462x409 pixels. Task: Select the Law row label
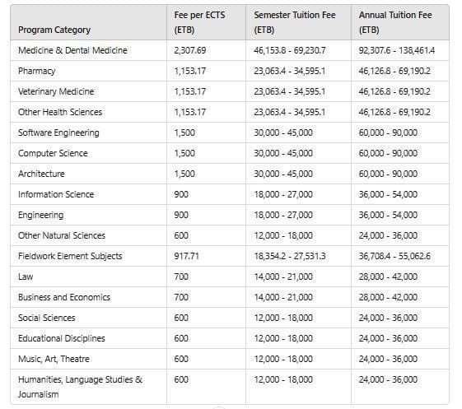(x=26, y=277)
